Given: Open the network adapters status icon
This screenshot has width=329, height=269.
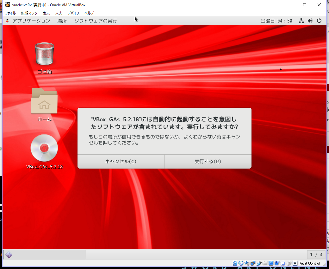Looking at the screenshot, I should tap(253, 263).
